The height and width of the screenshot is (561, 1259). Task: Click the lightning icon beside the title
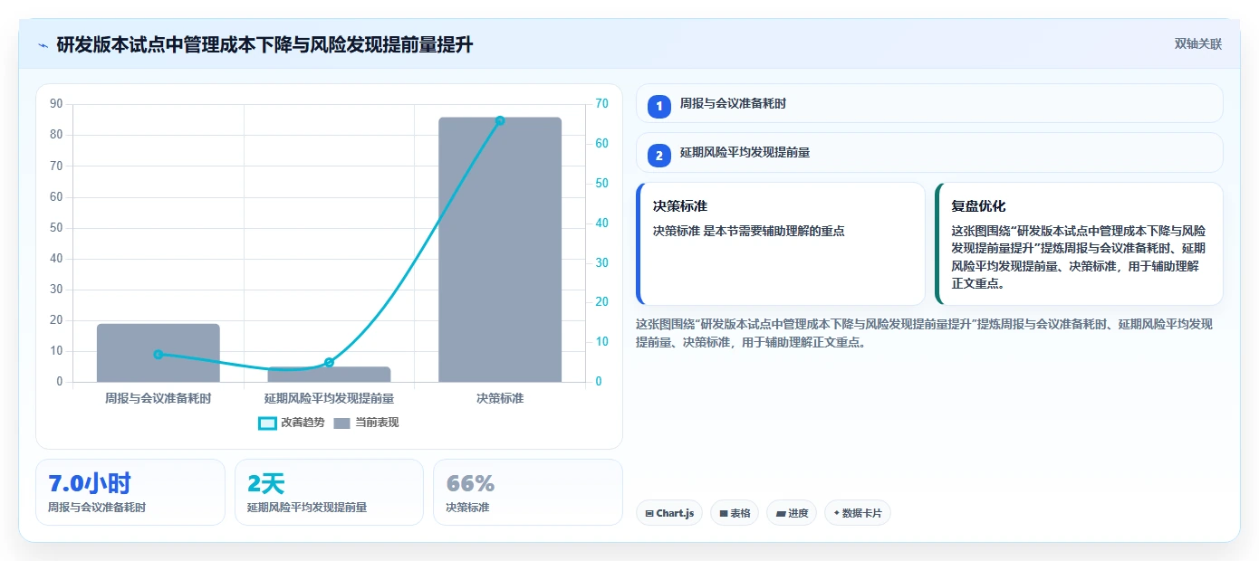[x=43, y=45]
